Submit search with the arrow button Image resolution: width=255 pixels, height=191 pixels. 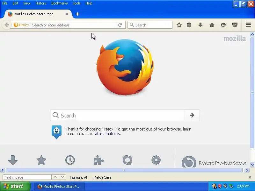click(x=192, y=115)
